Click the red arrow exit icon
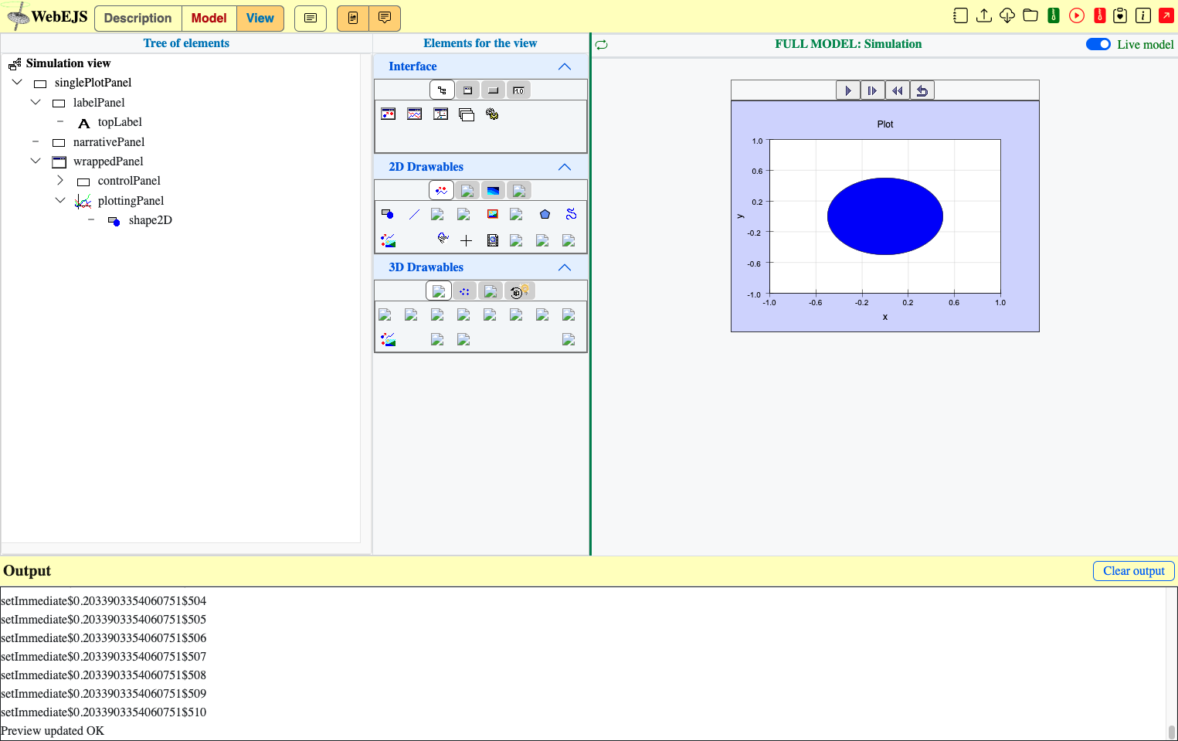This screenshot has height=741, width=1178. click(x=1166, y=15)
